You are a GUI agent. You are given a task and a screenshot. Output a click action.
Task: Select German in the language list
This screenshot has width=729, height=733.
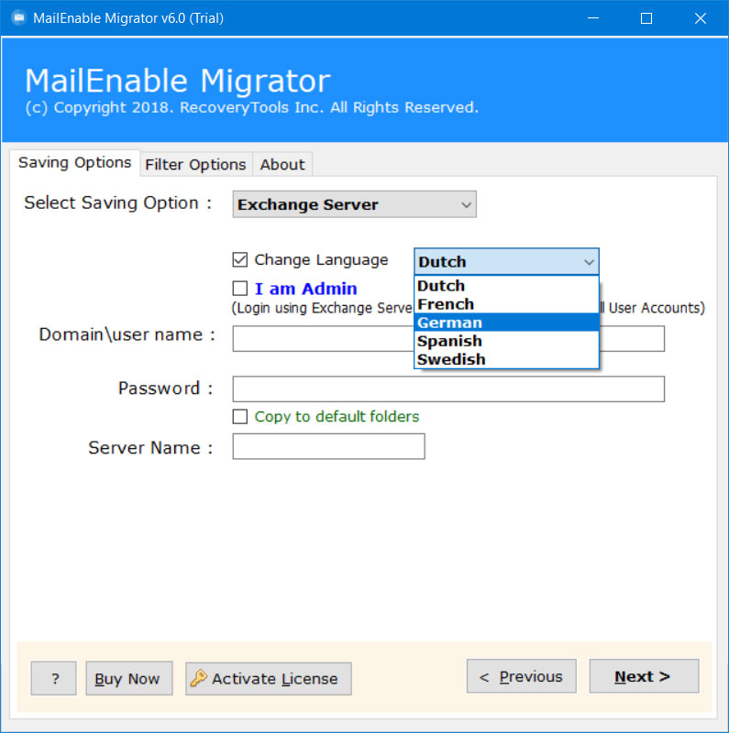[x=506, y=323]
